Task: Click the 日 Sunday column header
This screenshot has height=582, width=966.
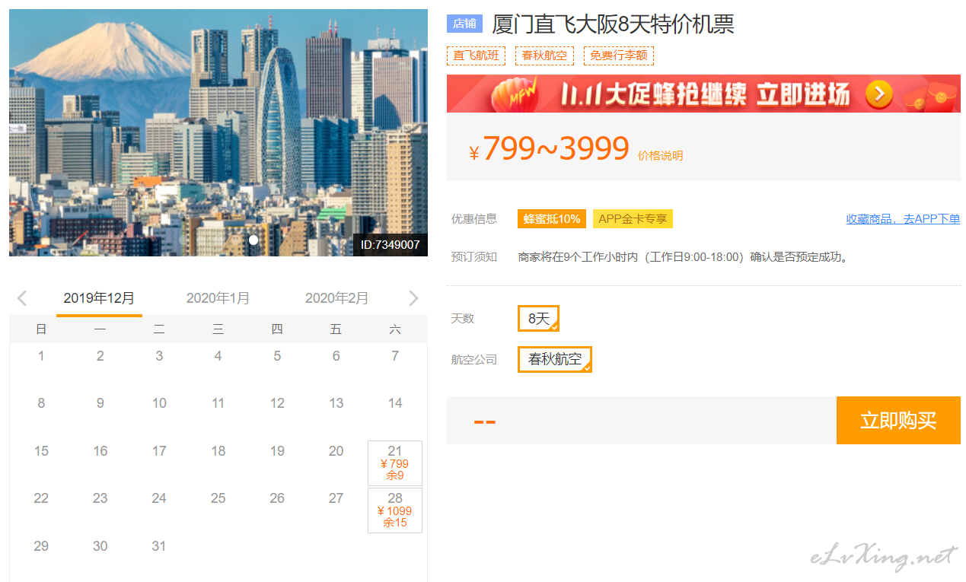Action: 41,329
